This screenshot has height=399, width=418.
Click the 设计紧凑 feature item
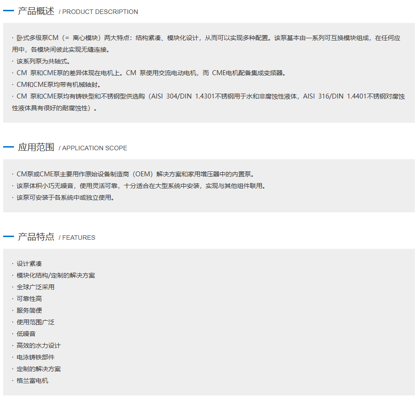[29, 264]
